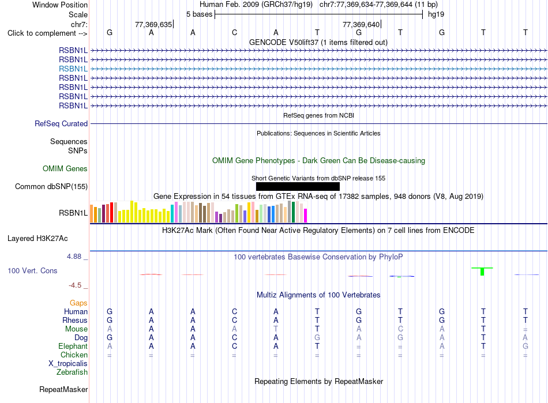This screenshot has width=548, height=403.
Task: Click the C base in the sequence row
Action: [x=235, y=32]
